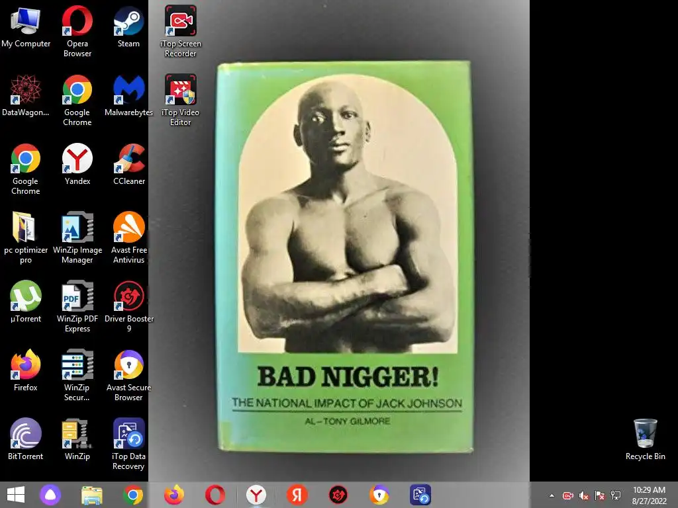
Task: Open the Windows Start menu
Action: (x=16, y=495)
